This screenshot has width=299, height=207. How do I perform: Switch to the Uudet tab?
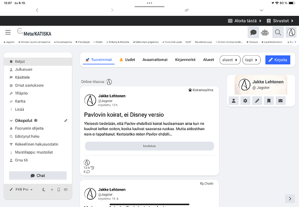[x=127, y=60]
